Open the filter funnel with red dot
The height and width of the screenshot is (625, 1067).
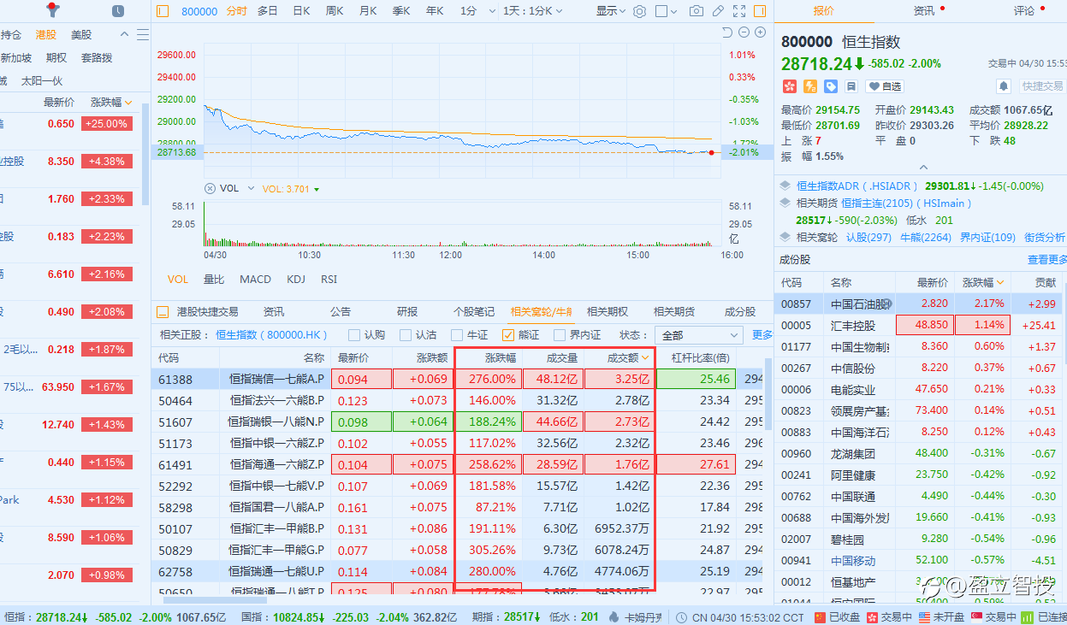click(53, 10)
